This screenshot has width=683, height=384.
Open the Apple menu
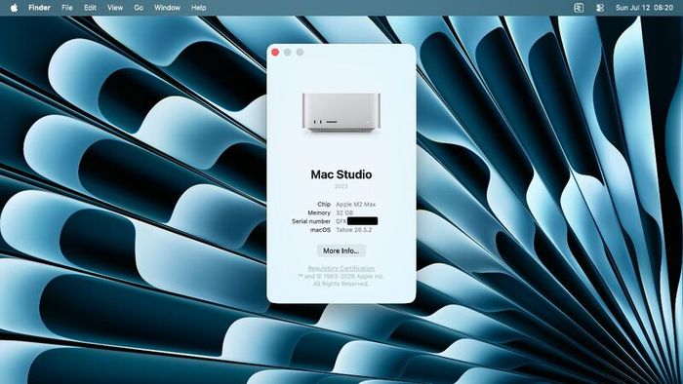(x=14, y=8)
